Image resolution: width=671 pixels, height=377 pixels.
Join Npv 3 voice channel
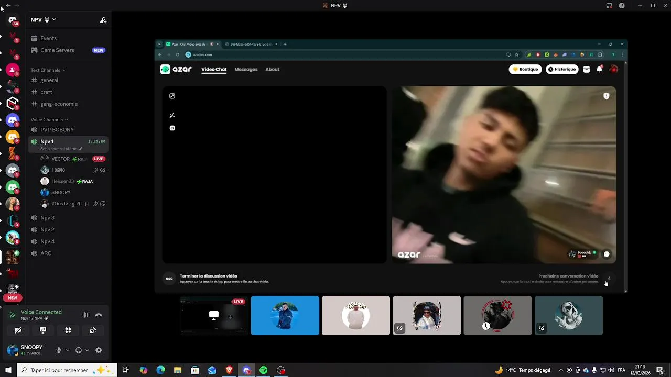pyautogui.click(x=68, y=218)
